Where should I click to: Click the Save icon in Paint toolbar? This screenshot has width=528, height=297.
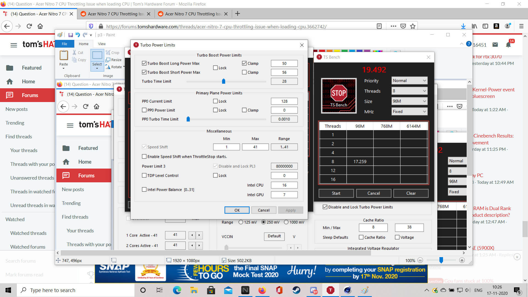(70, 35)
